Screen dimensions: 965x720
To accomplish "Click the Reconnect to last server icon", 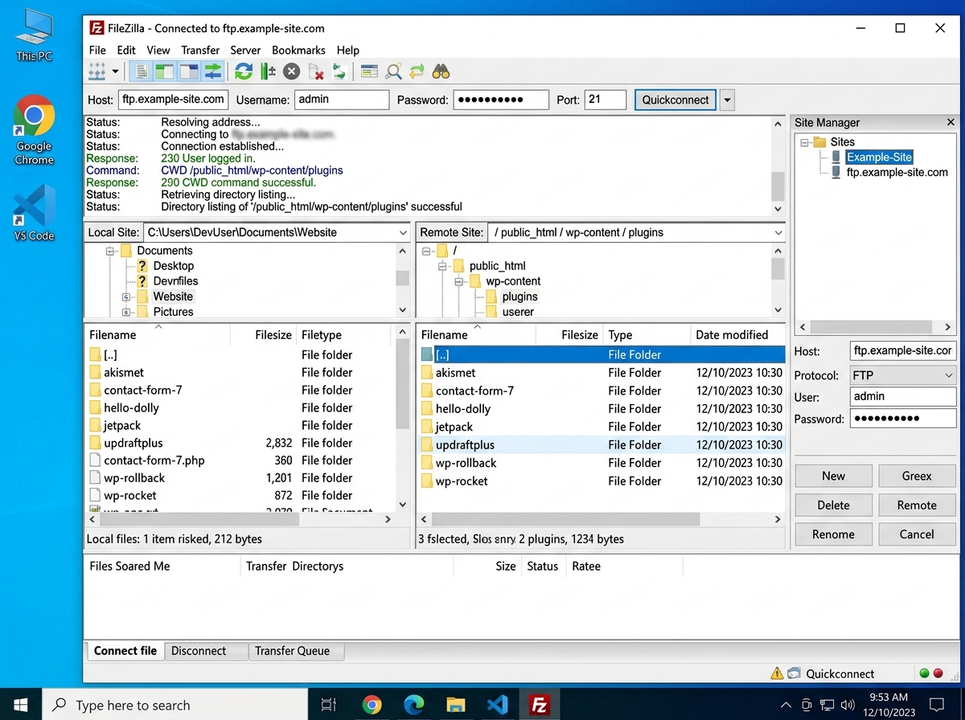I will (339, 72).
